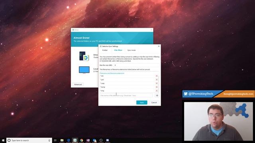This screenshot has height=143, width=255.
Task: Apply the selective sync settings
Action: 142,102
